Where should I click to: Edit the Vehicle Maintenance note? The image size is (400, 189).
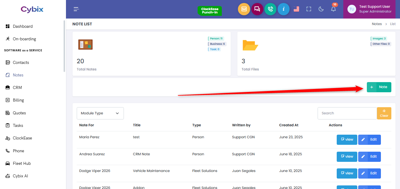(370, 173)
